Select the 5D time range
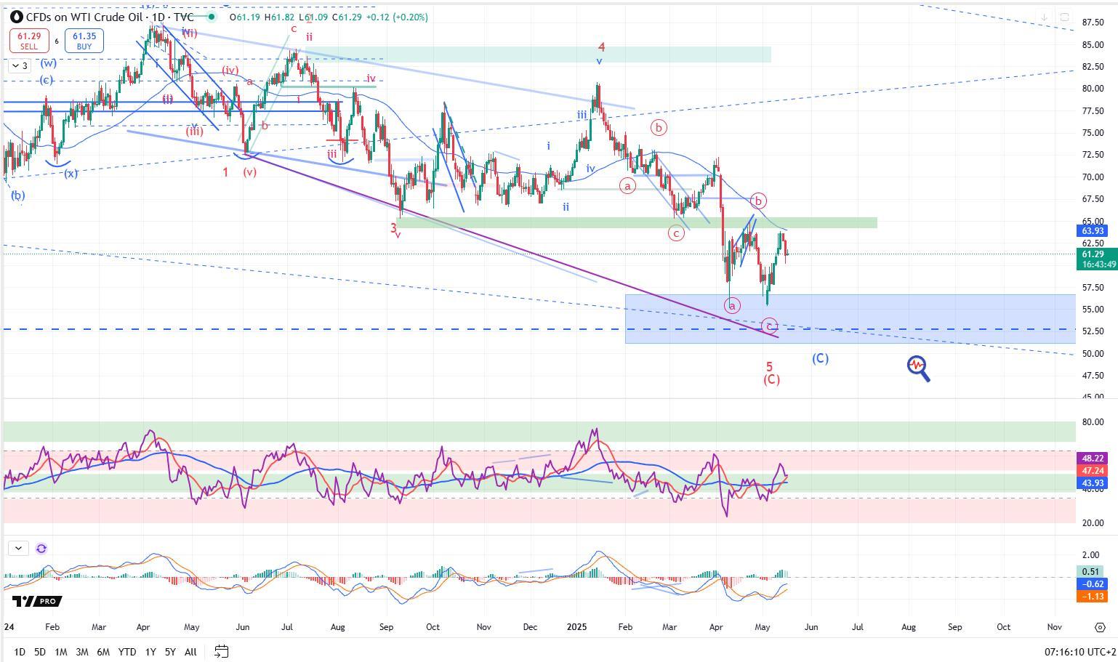 (x=40, y=652)
